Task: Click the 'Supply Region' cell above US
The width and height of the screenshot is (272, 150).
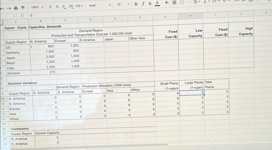Action: tap(16, 42)
